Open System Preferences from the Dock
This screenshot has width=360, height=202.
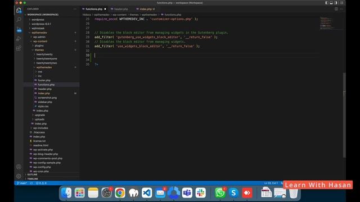pos(106,193)
